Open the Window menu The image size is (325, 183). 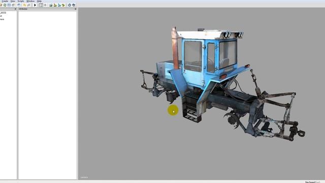[30, 1]
